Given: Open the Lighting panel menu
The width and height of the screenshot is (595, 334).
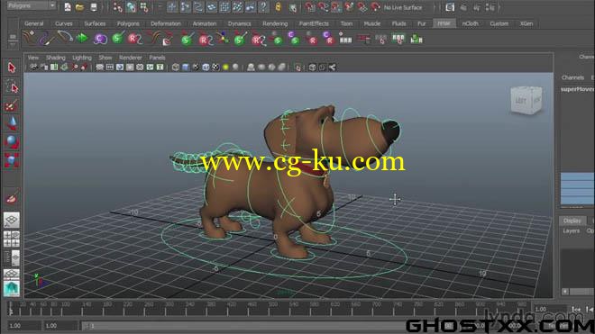Looking at the screenshot, I should coord(82,58).
